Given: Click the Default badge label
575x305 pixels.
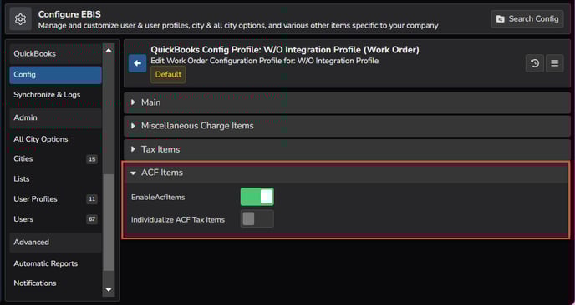Looking at the screenshot, I should tap(168, 75).
